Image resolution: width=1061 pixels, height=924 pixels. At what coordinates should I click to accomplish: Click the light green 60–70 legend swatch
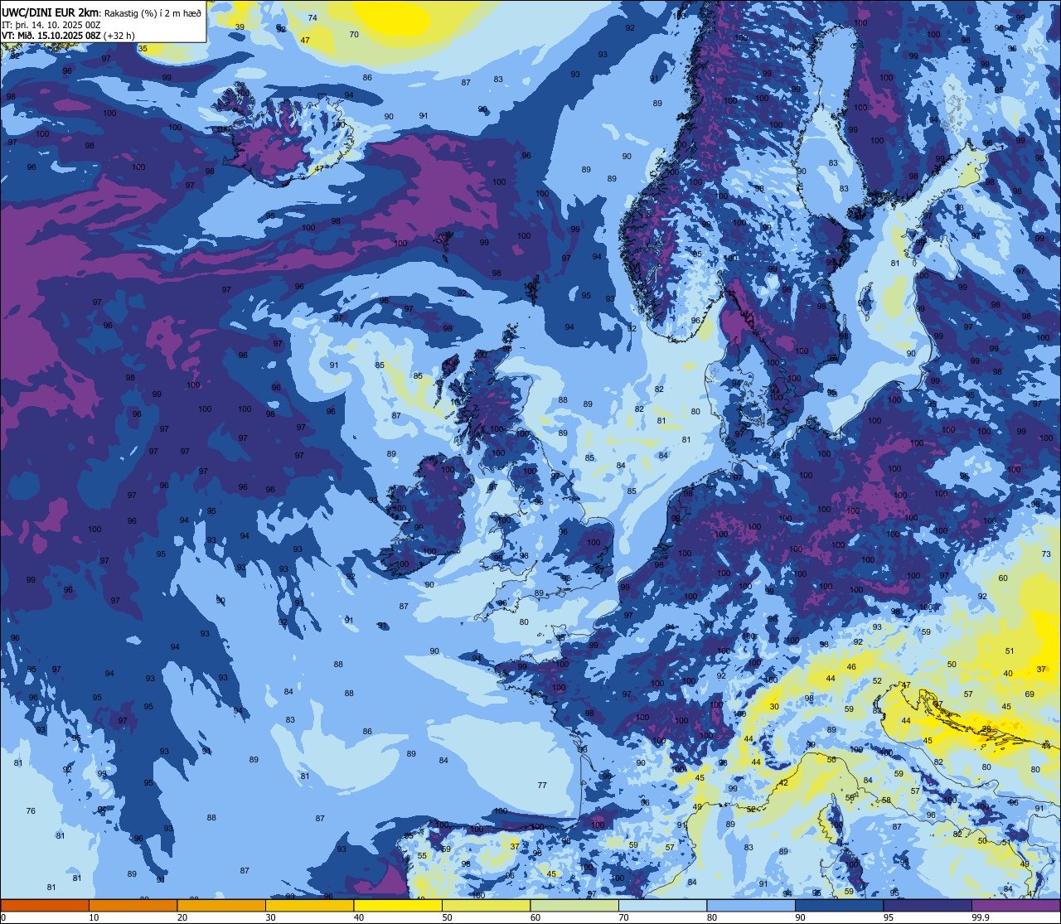pos(574,905)
